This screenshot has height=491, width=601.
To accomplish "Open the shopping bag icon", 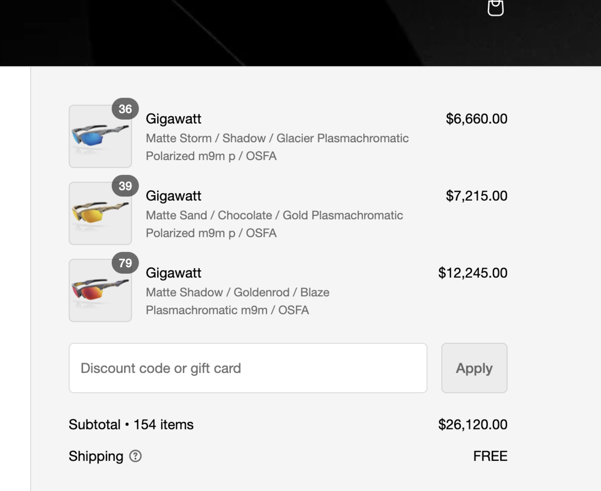I will (495, 8).
